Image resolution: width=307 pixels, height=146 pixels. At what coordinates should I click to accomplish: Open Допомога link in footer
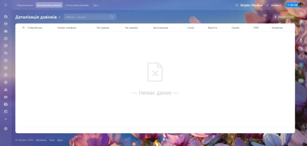[41, 140]
